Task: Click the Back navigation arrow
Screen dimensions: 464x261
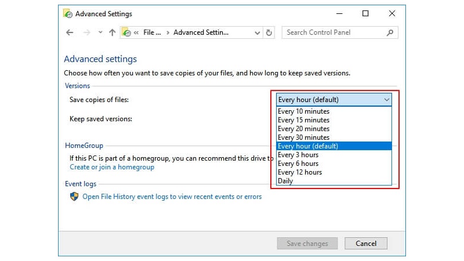Action: (70, 33)
